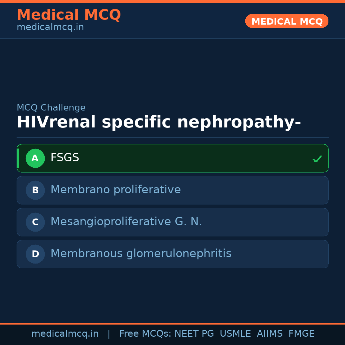This screenshot has height=345, width=345.
Task: Click the green accent bar beside option A
Action: click(x=18, y=158)
